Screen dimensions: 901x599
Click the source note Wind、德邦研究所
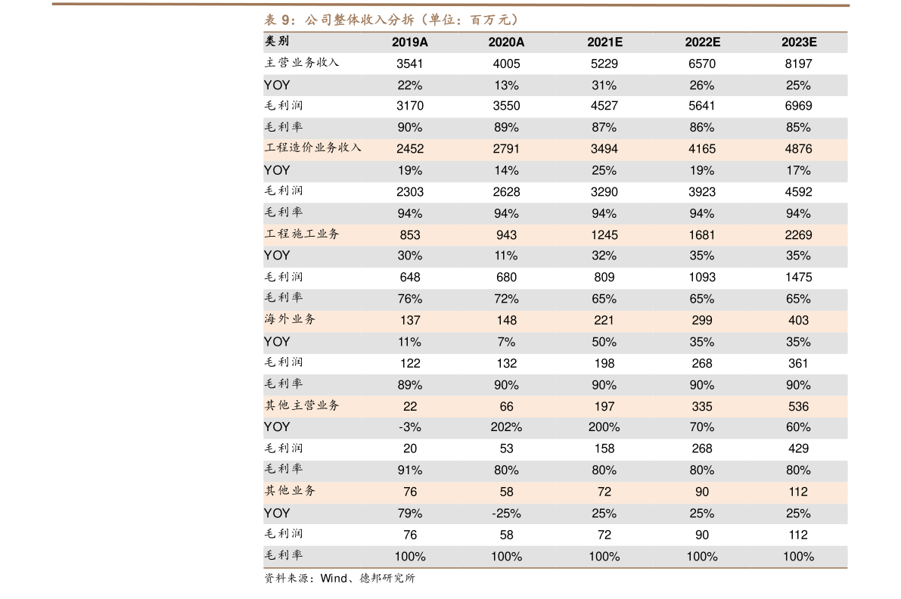339,579
